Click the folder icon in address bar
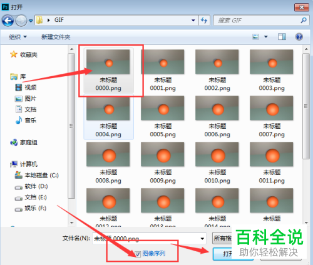Screen dimensions: 313x265 (39, 20)
